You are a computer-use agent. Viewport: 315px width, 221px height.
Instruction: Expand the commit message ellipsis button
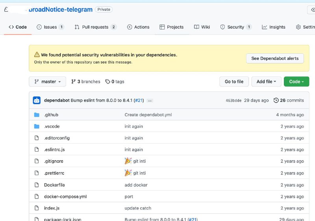tap(150, 100)
